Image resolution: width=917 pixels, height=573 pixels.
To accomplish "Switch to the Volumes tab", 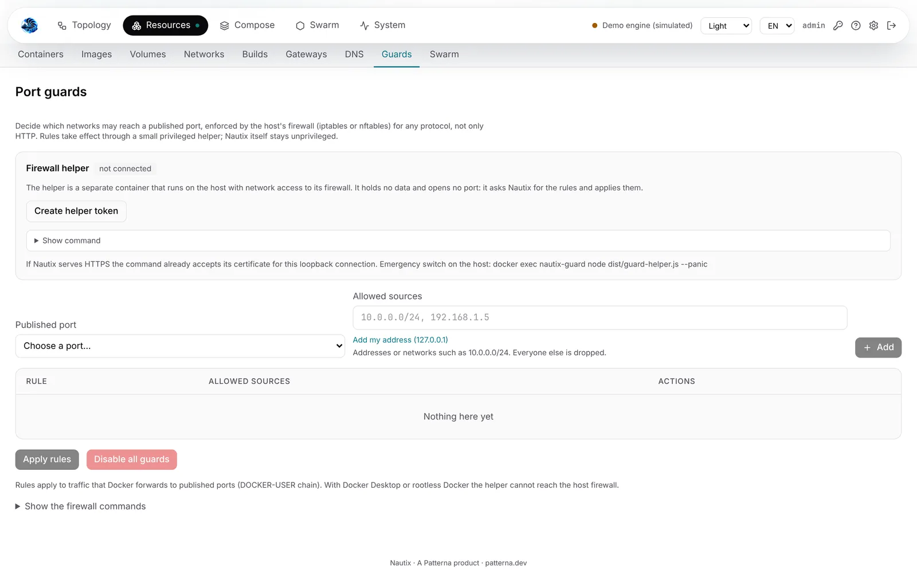I will pos(148,54).
